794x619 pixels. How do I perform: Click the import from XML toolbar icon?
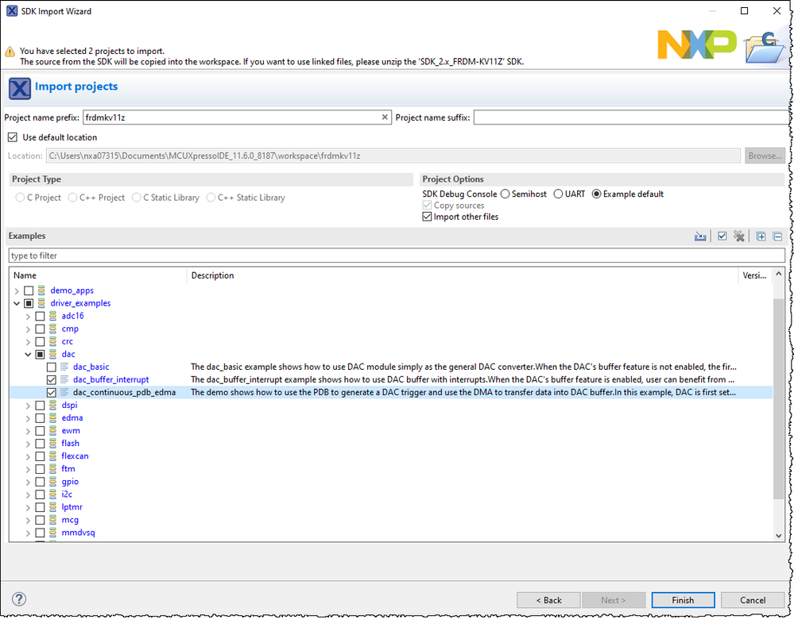click(700, 236)
